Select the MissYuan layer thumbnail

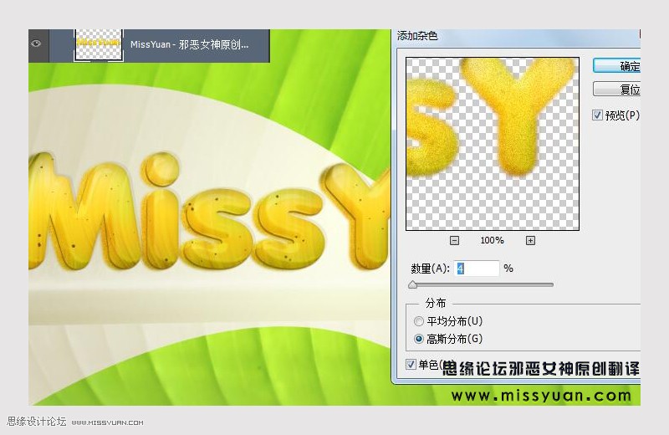(99, 44)
